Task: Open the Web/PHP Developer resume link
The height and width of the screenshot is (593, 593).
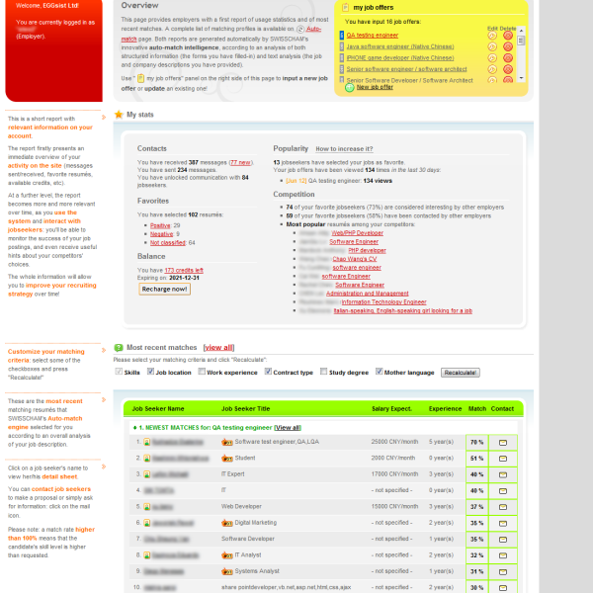Action: pos(358,233)
